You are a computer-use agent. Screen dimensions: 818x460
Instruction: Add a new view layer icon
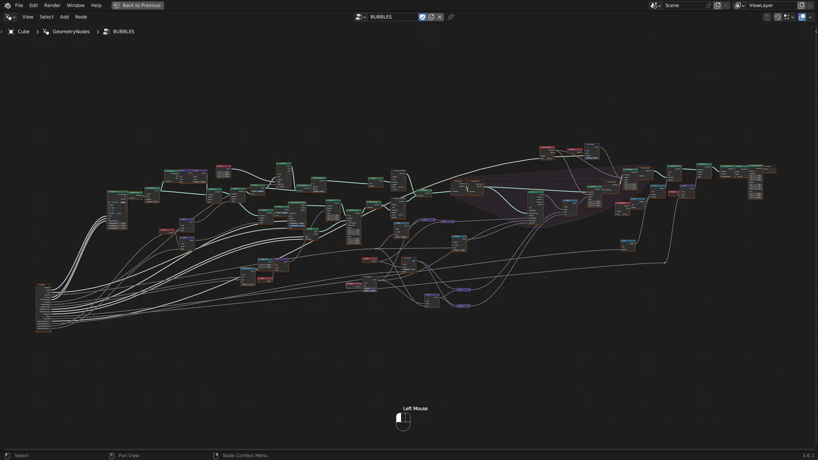click(801, 6)
